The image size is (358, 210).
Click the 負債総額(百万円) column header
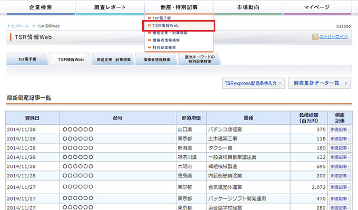[x=309, y=118]
